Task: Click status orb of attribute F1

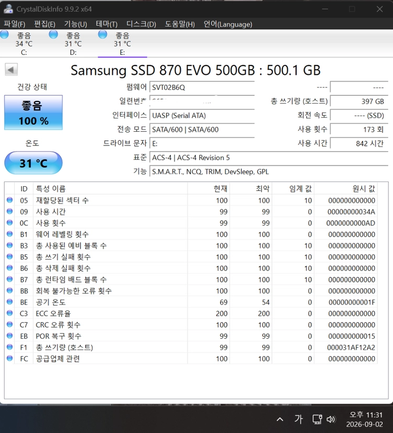Action: coord(9,347)
